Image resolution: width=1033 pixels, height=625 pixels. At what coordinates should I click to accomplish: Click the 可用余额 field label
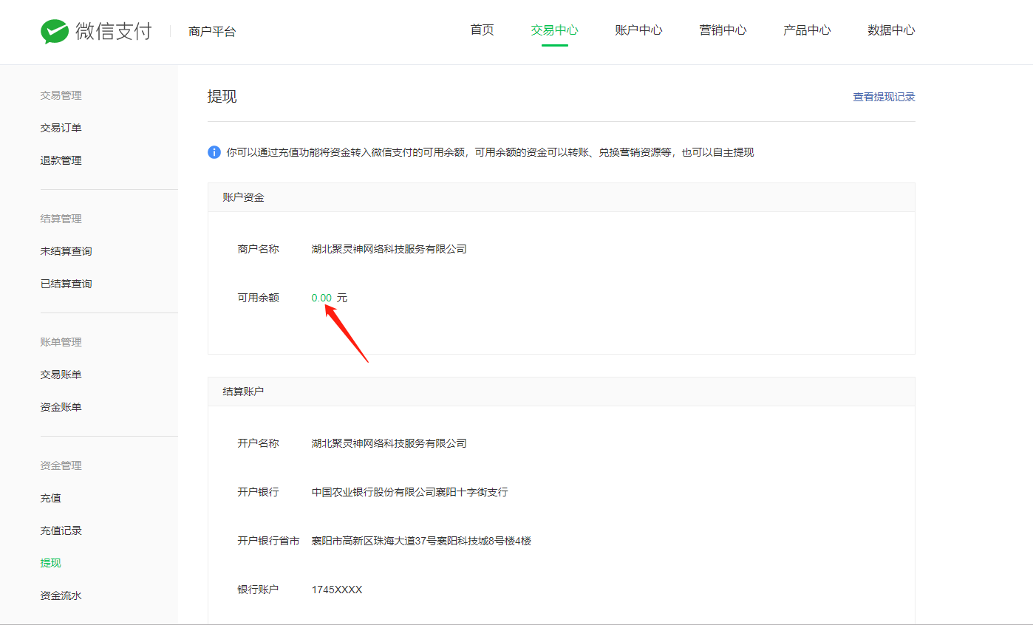point(258,298)
